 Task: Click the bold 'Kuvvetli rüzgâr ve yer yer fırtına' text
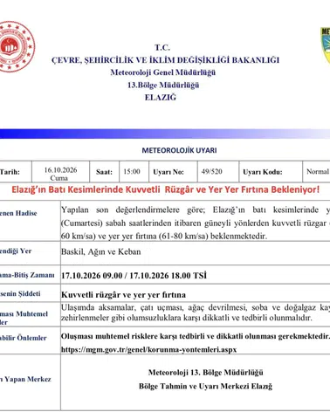coord(123,295)
